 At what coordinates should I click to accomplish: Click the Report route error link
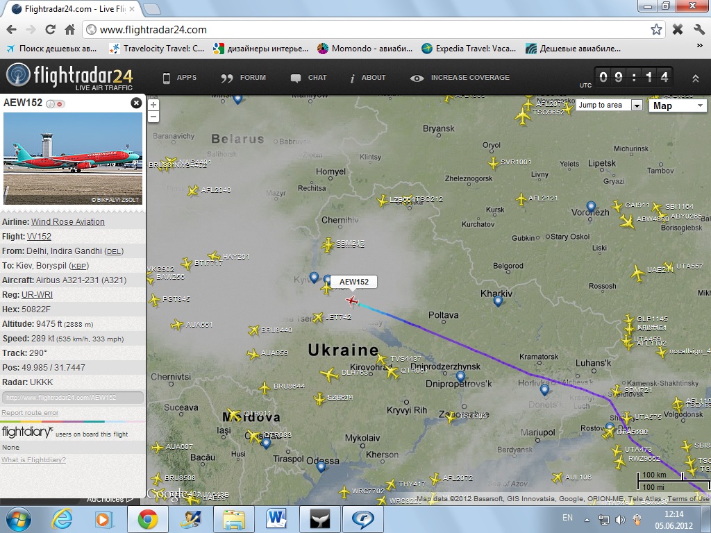point(30,412)
